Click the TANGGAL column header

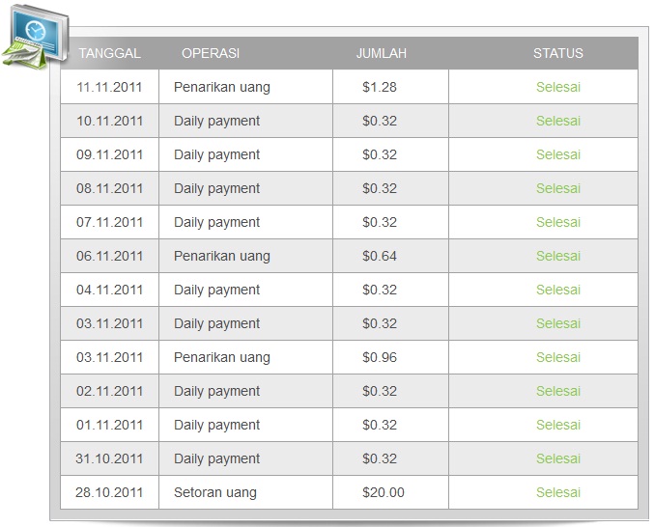(x=110, y=53)
